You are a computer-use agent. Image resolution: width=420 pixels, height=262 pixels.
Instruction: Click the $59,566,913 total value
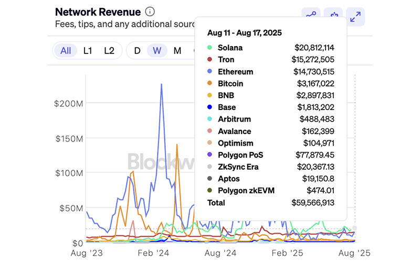click(313, 203)
